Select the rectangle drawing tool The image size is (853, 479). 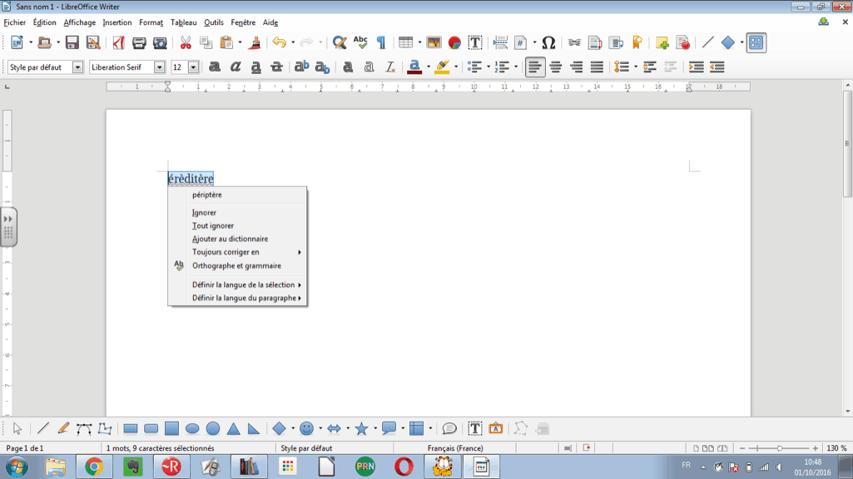point(130,429)
